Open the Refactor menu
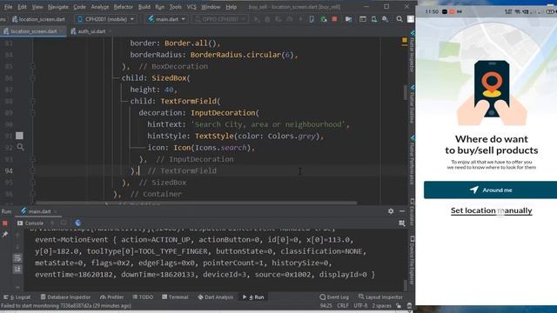Viewport: 557px width, 313px height. point(124,7)
